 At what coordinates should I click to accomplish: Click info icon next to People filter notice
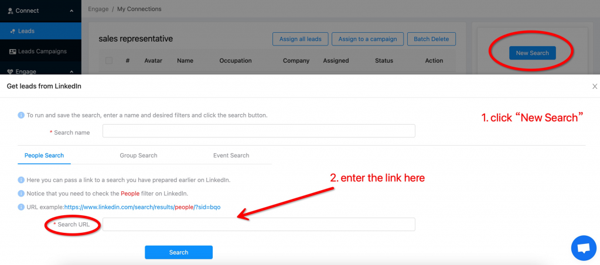[x=21, y=194]
